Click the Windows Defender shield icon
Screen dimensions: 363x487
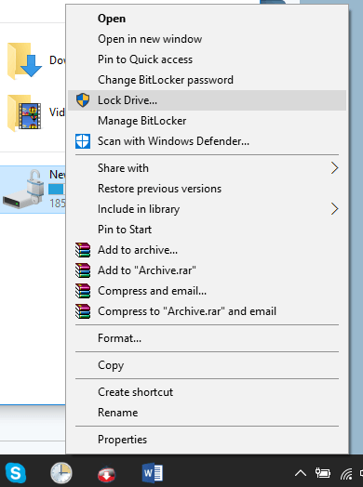click(83, 141)
